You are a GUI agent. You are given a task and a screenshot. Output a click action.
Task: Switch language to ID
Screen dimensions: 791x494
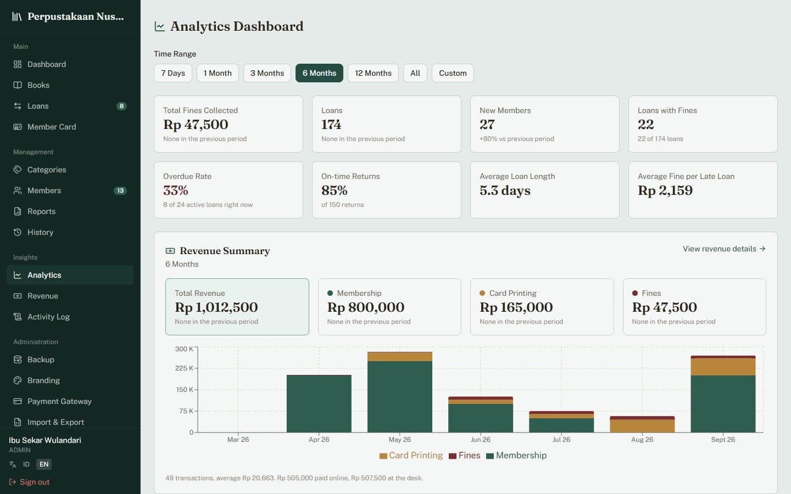26,464
